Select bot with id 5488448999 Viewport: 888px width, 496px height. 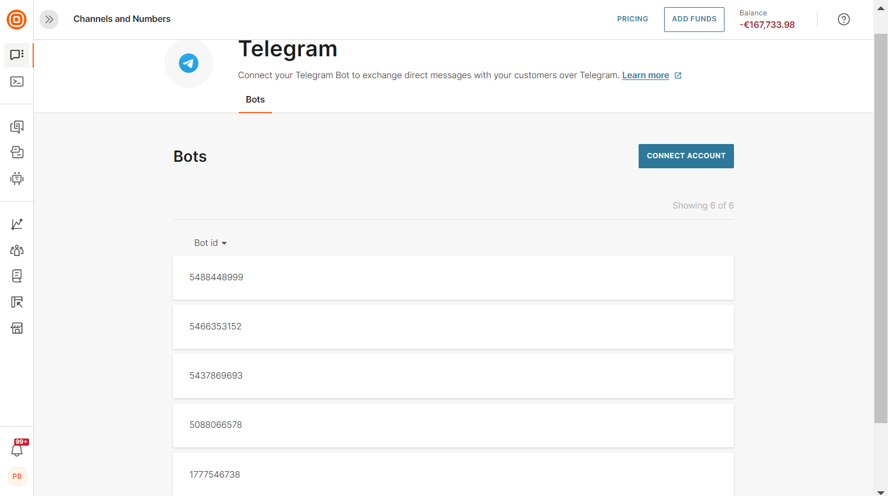[453, 277]
